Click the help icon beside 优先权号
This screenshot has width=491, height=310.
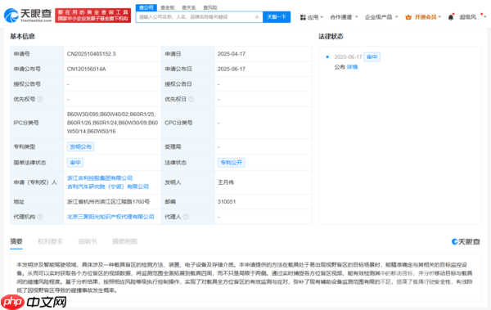tap(40, 99)
